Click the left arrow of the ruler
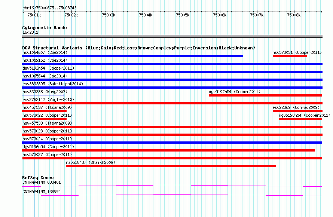The image size is (333, 217). point(23,12)
